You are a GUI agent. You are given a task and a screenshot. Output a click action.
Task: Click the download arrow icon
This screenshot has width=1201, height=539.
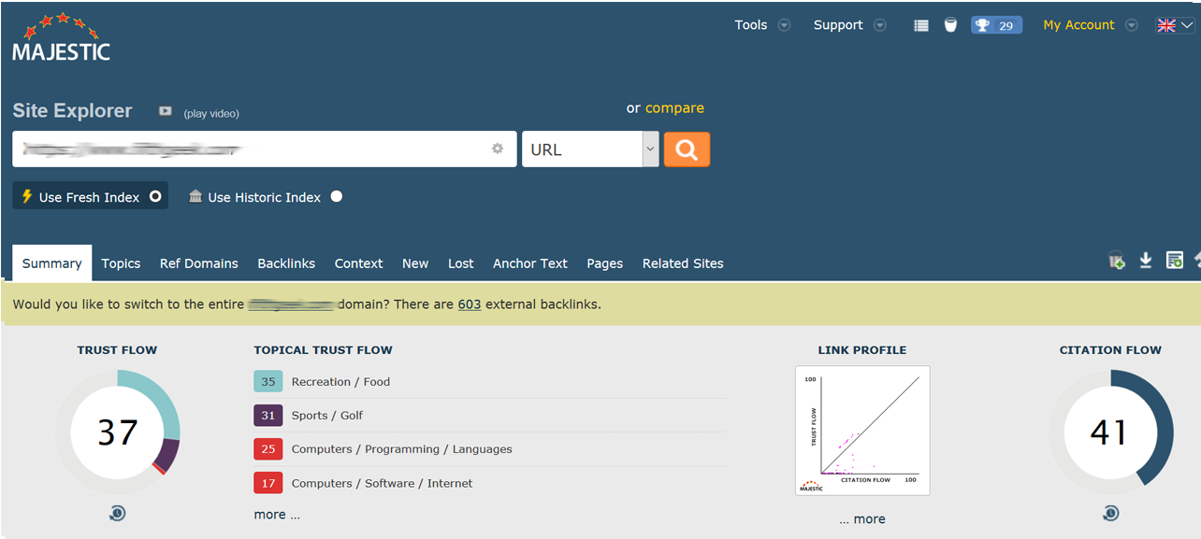[x=1145, y=261]
